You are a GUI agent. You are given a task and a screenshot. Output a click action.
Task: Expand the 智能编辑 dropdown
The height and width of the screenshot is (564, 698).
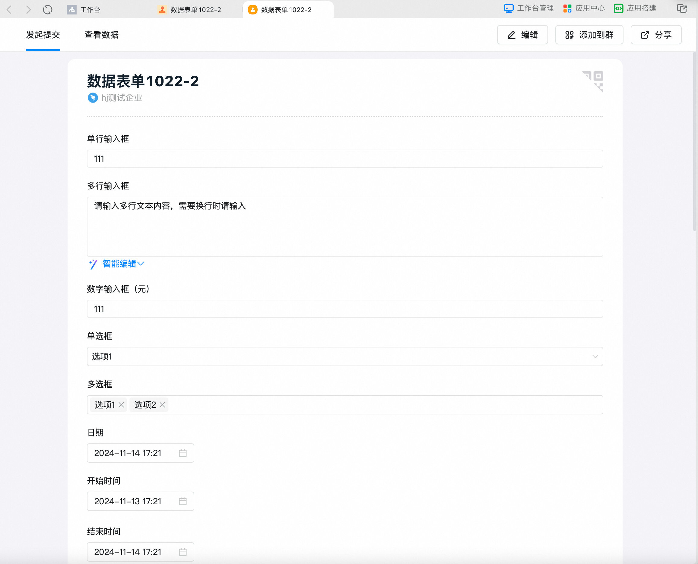pos(123,264)
